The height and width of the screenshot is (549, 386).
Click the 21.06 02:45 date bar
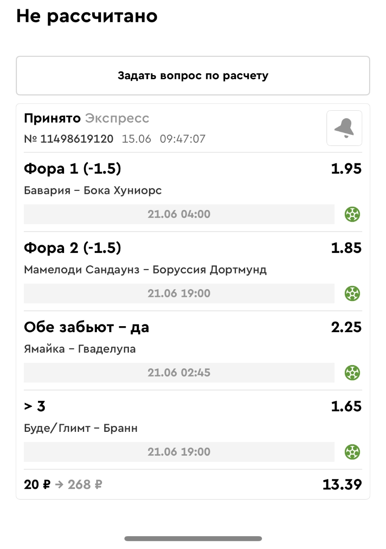pyautogui.click(x=179, y=372)
